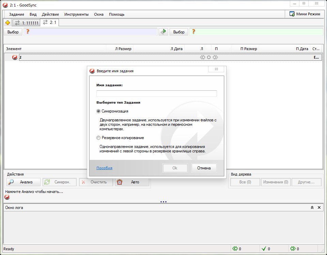
Task: Click the yellow plus new job icon
Action: point(7,23)
